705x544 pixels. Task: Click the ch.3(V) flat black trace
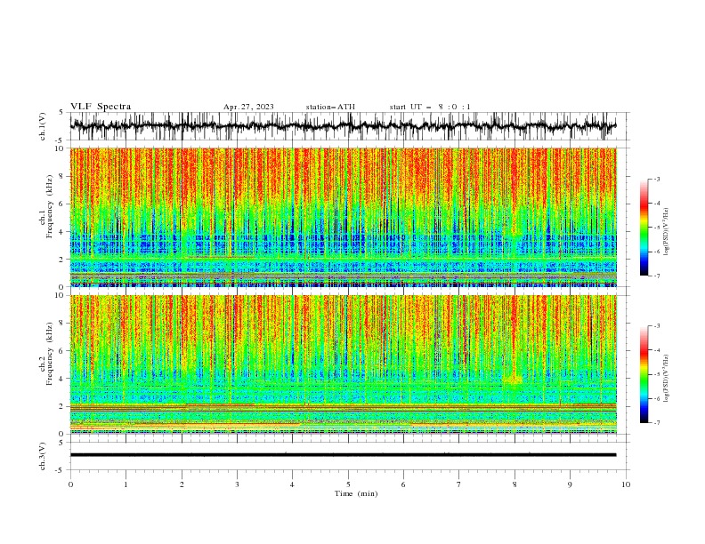tap(343, 455)
